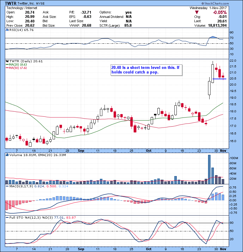
Task: Click the High value 20.99
Action: [x=30, y=17]
